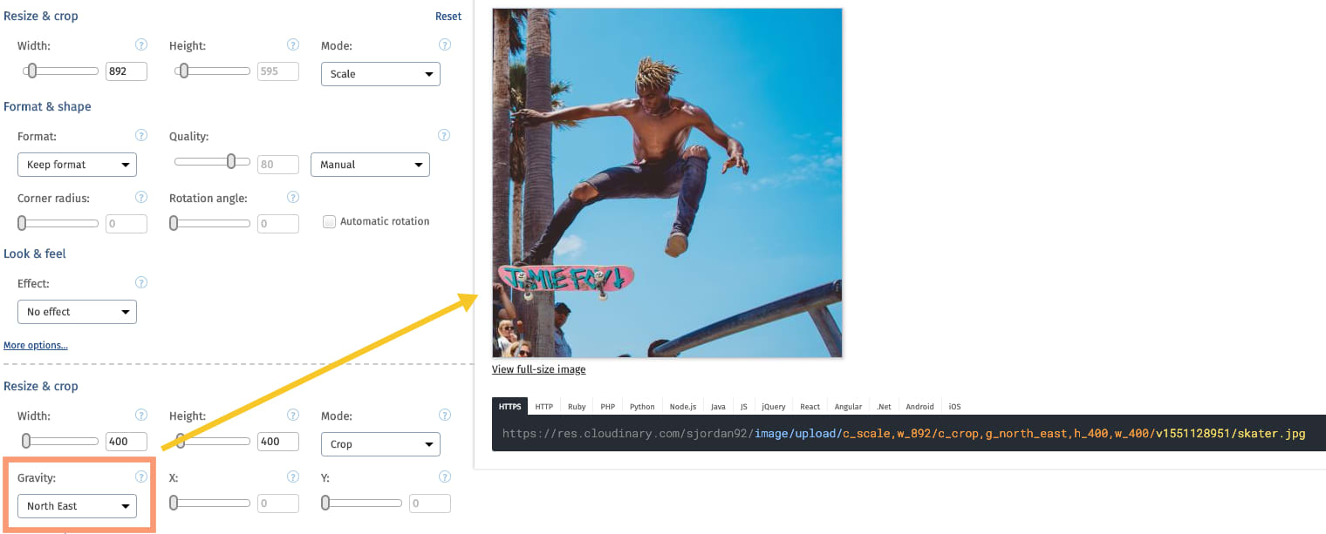The width and height of the screenshot is (1326, 534).
Task: Open the No effect dropdown
Action: click(x=77, y=312)
